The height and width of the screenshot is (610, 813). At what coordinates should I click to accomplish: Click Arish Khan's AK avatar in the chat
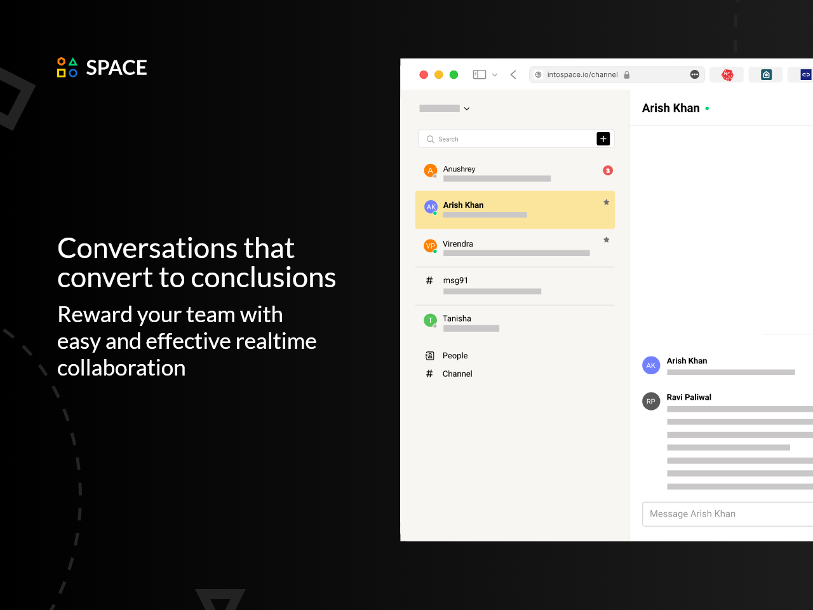coord(650,365)
